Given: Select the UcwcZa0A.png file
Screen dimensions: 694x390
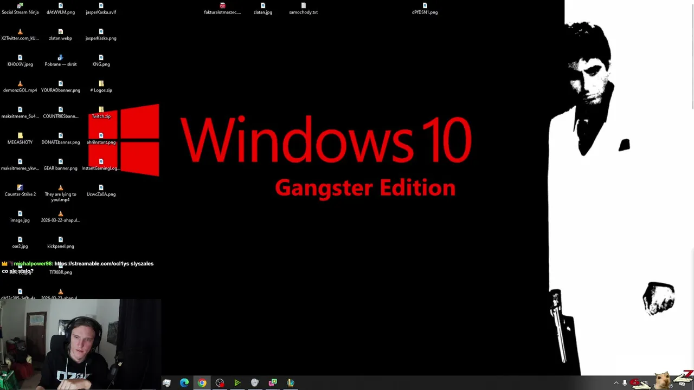Looking at the screenshot, I should [x=101, y=191].
